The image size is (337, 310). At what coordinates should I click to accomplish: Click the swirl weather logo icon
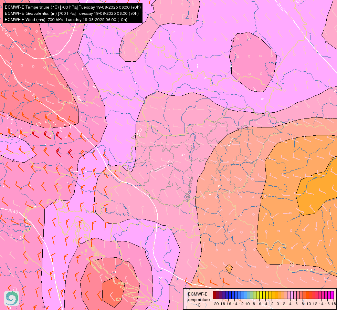click(x=12, y=298)
